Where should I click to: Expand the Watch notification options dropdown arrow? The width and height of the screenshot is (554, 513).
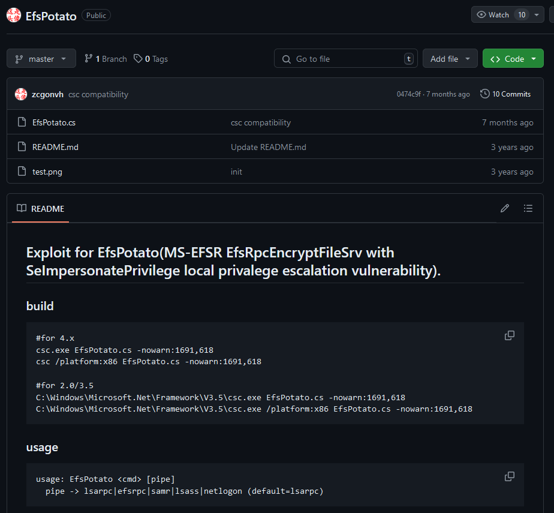point(537,15)
